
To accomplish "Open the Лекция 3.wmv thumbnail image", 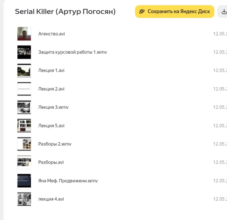I will tap(24, 107).
